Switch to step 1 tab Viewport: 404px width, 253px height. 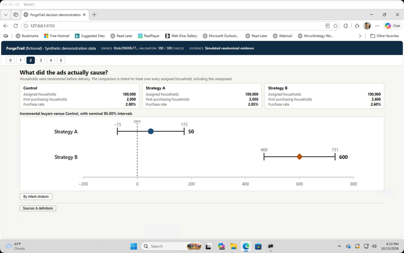[x=20, y=60]
